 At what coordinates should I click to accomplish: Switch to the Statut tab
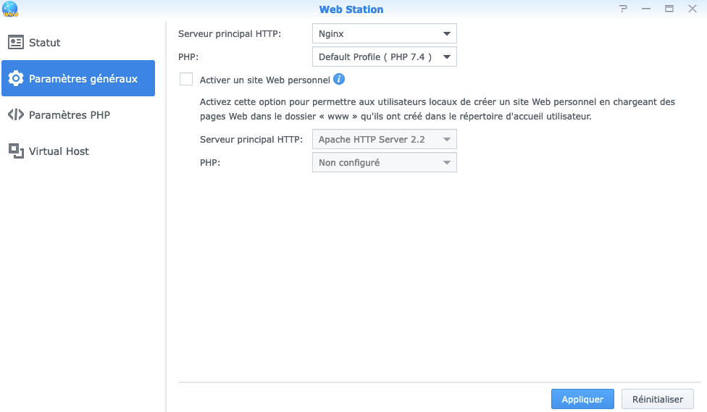click(45, 43)
